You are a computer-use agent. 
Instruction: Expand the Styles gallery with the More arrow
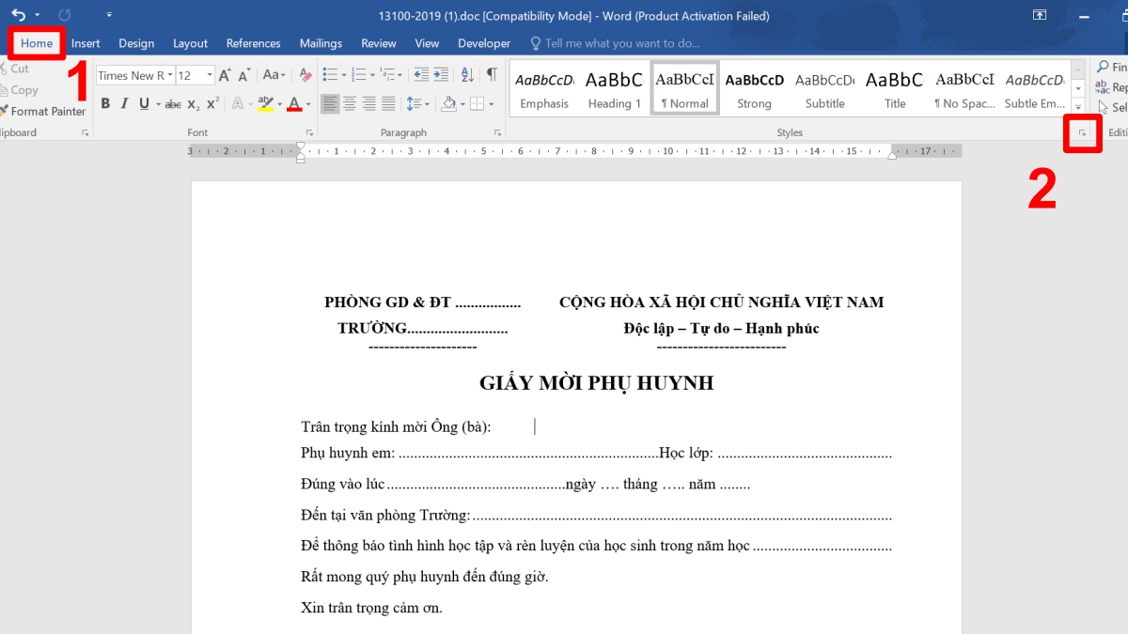point(1078,105)
